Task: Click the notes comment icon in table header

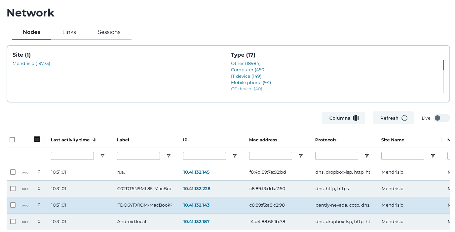Action: coord(37,140)
